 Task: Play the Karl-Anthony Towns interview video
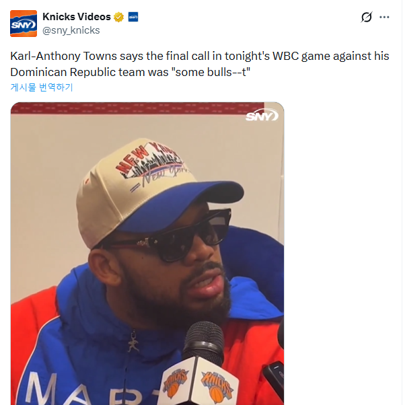pyautogui.click(x=147, y=254)
